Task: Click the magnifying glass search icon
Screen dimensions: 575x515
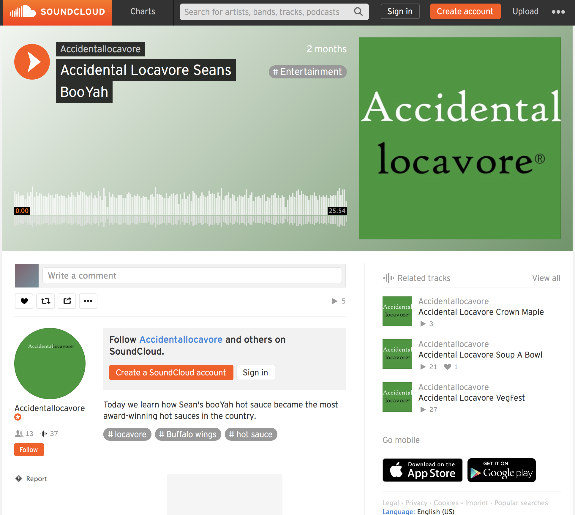Action: pyautogui.click(x=358, y=12)
